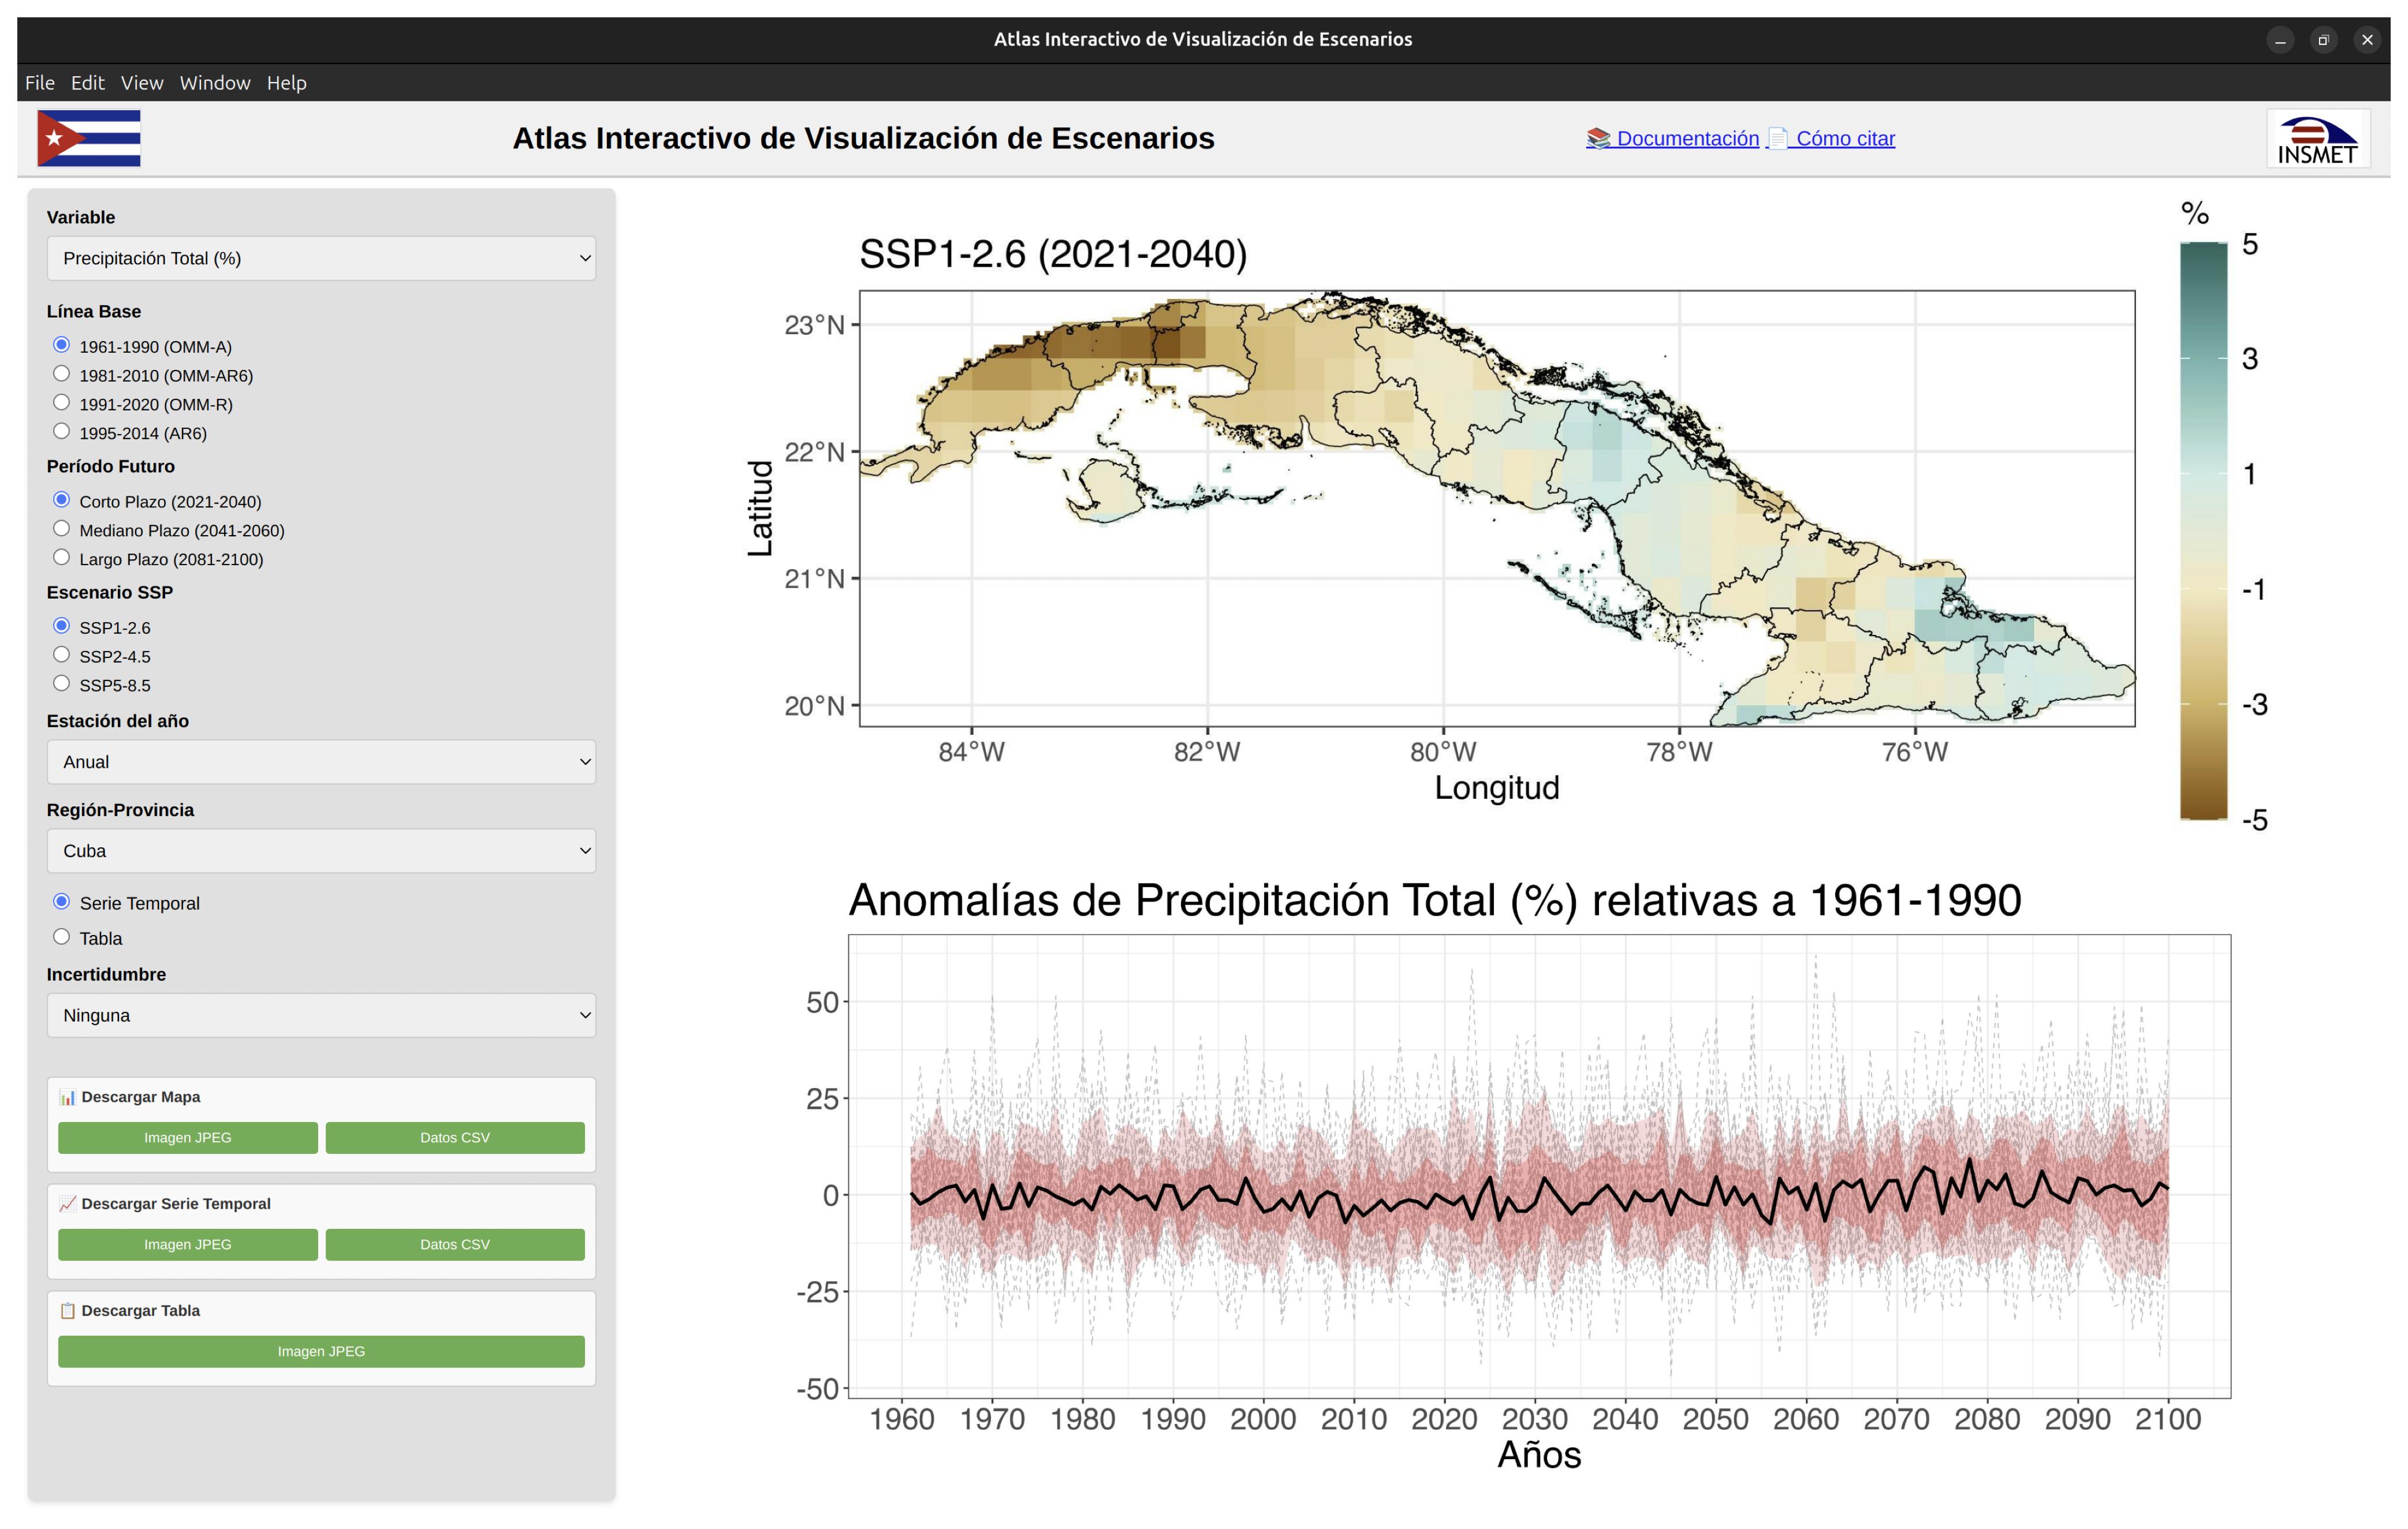Click the window restore button
2408x1529 pixels.
(x=2323, y=40)
